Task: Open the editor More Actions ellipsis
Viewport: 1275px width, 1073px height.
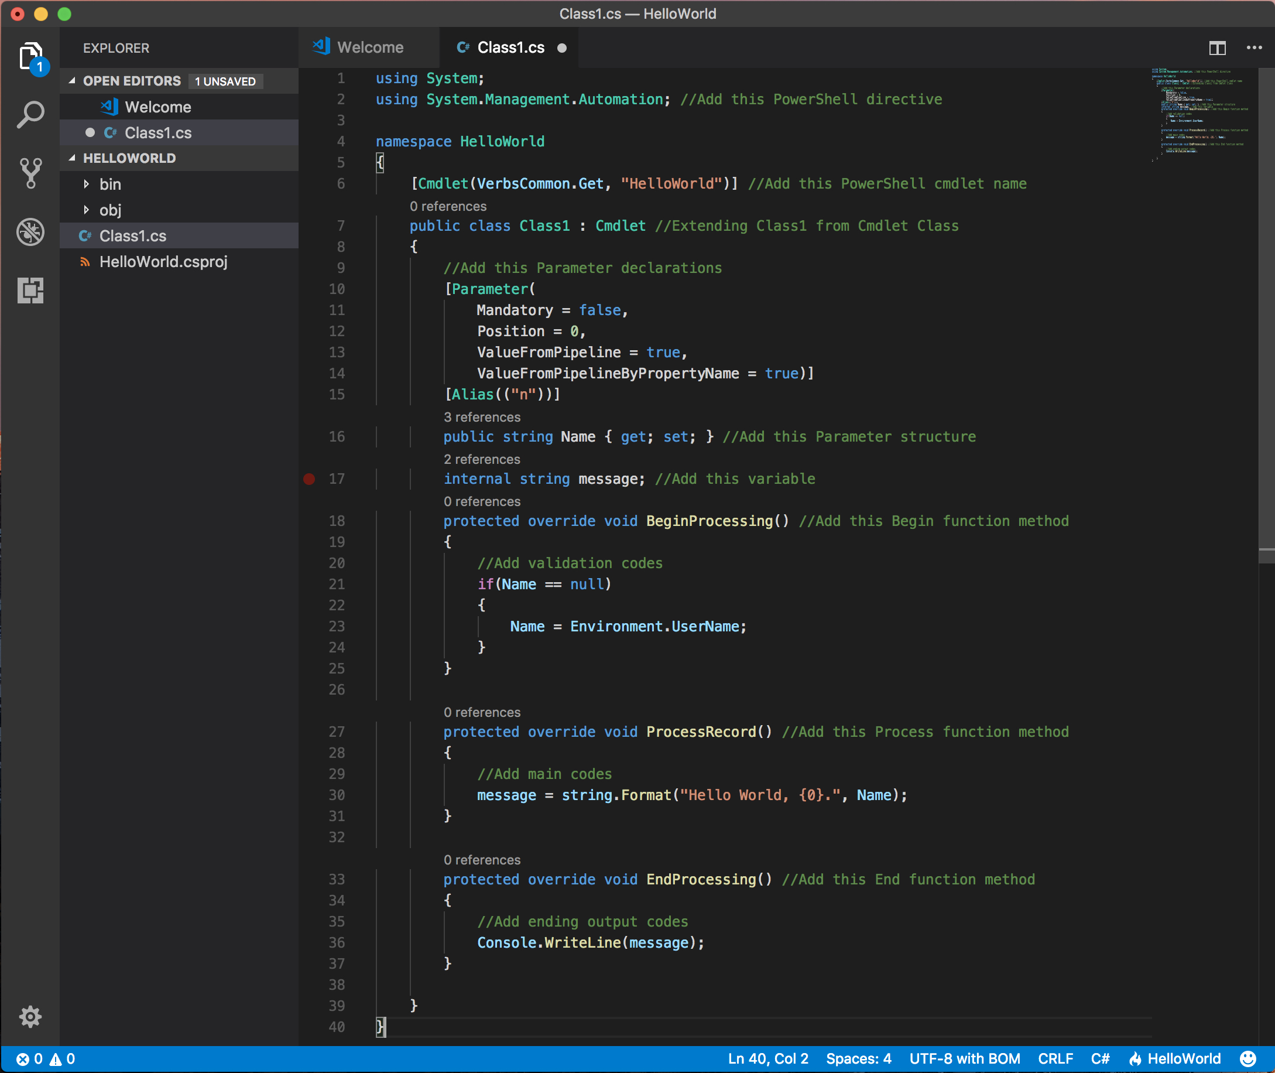Action: 1254,47
